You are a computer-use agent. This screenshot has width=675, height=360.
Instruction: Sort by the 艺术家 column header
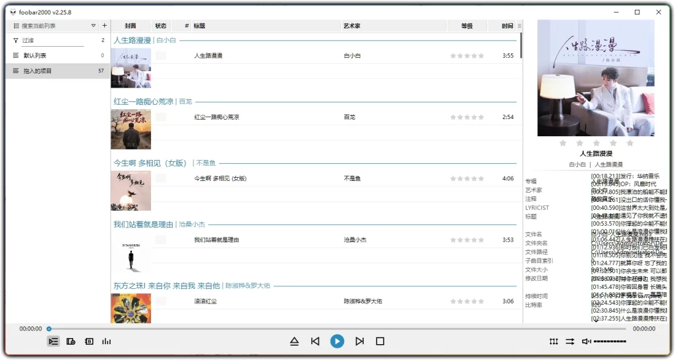pyautogui.click(x=394, y=26)
